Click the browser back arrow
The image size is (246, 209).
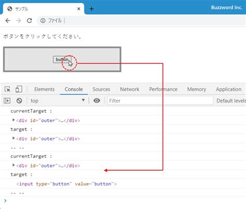8,21
